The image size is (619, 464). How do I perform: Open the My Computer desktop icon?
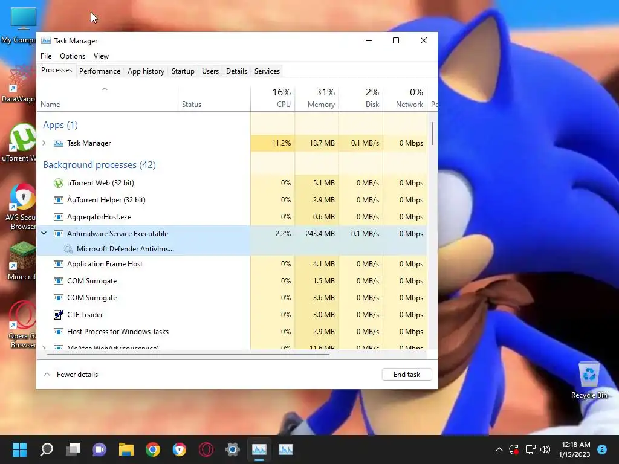pos(24,19)
